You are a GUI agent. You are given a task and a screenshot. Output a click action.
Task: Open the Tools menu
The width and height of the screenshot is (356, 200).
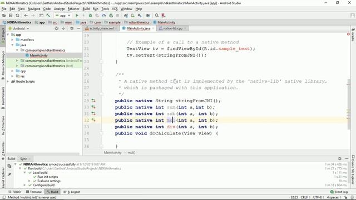pyautogui.click(x=105, y=9)
